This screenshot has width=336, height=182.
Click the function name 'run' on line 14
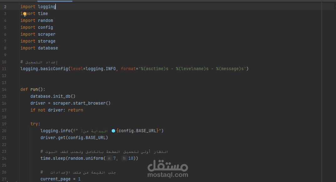tap(34, 89)
